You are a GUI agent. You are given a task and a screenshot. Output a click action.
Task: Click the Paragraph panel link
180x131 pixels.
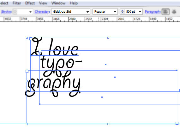coord(153,12)
